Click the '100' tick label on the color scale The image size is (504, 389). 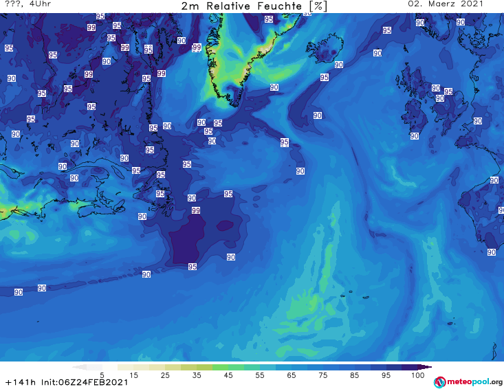[x=417, y=375]
